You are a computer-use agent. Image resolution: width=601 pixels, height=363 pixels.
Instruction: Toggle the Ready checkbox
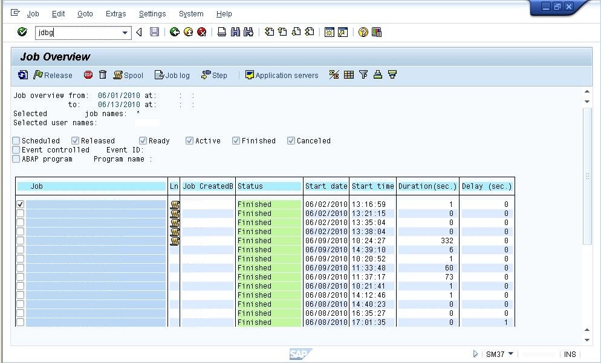coord(143,141)
